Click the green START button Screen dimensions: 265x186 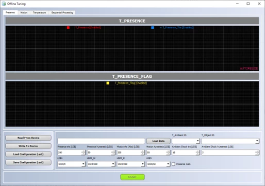(x=132, y=177)
